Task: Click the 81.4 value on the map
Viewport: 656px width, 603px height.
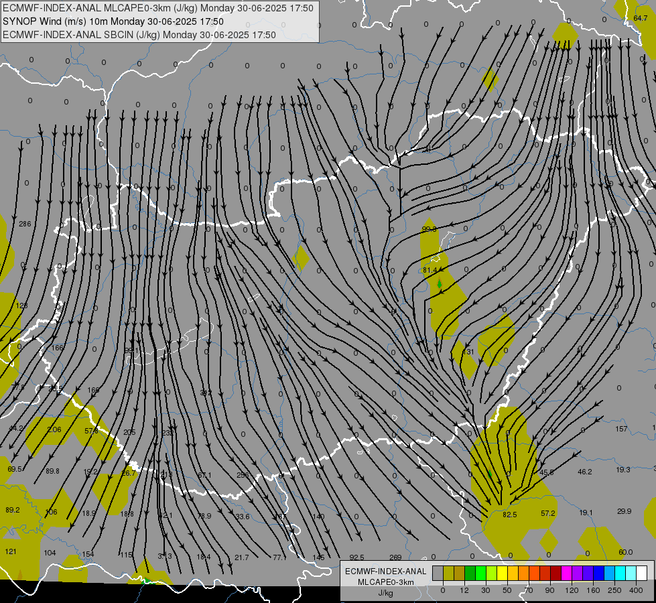Action: coord(430,270)
